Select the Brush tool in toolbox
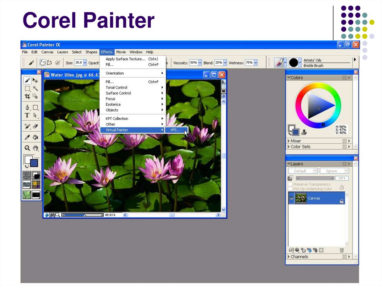This screenshot has width=382, height=286. (x=27, y=80)
